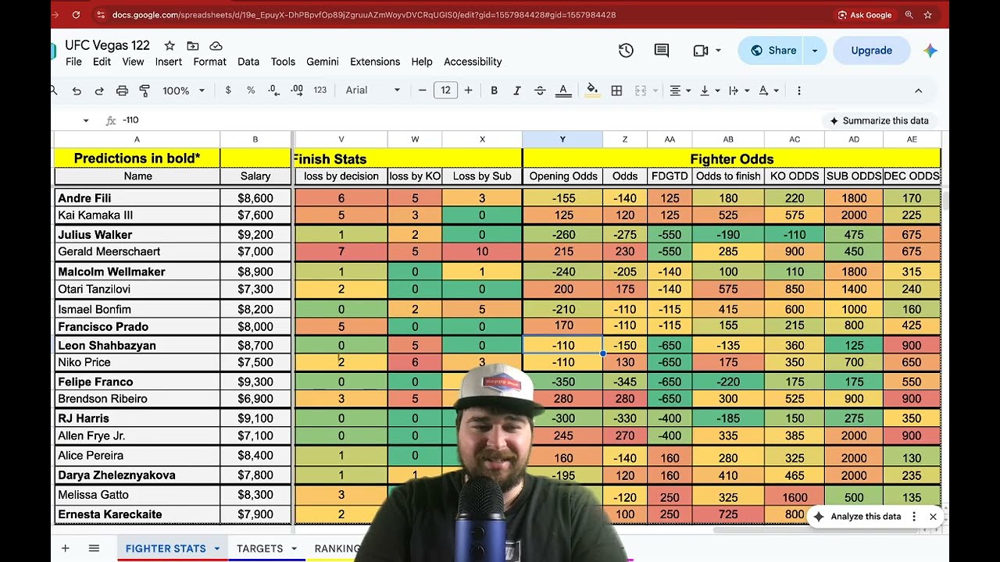Print the spreadsheet via printer icon
This screenshot has height=562, width=1000.
(x=122, y=91)
